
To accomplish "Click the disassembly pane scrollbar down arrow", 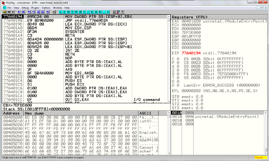I will point(169,102).
